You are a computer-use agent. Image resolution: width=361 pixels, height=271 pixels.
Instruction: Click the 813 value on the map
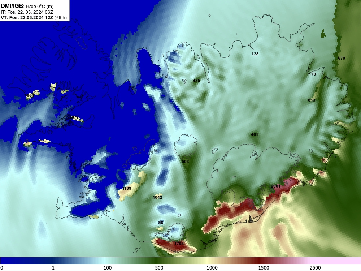pyautogui.click(x=312, y=100)
